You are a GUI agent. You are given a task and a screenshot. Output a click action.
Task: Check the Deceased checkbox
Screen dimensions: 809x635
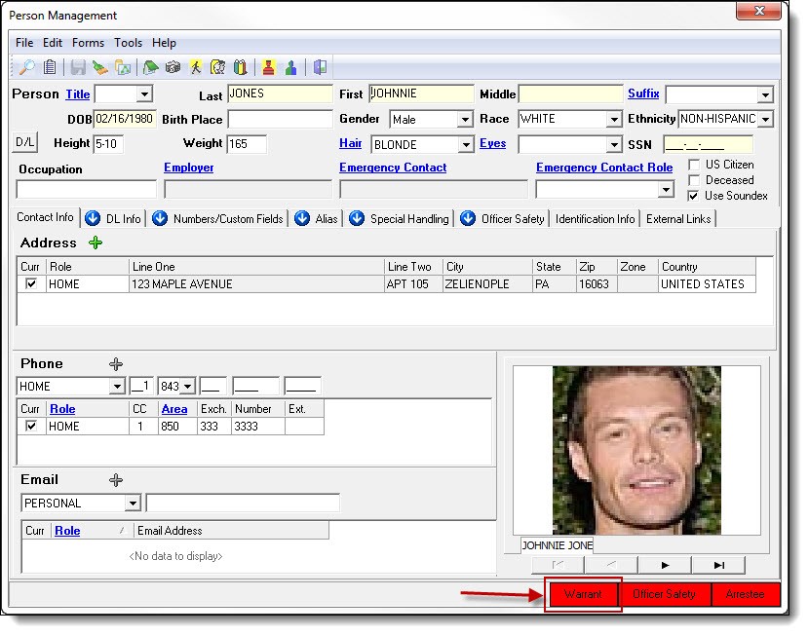pyautogui.click(x=694, y=180)
